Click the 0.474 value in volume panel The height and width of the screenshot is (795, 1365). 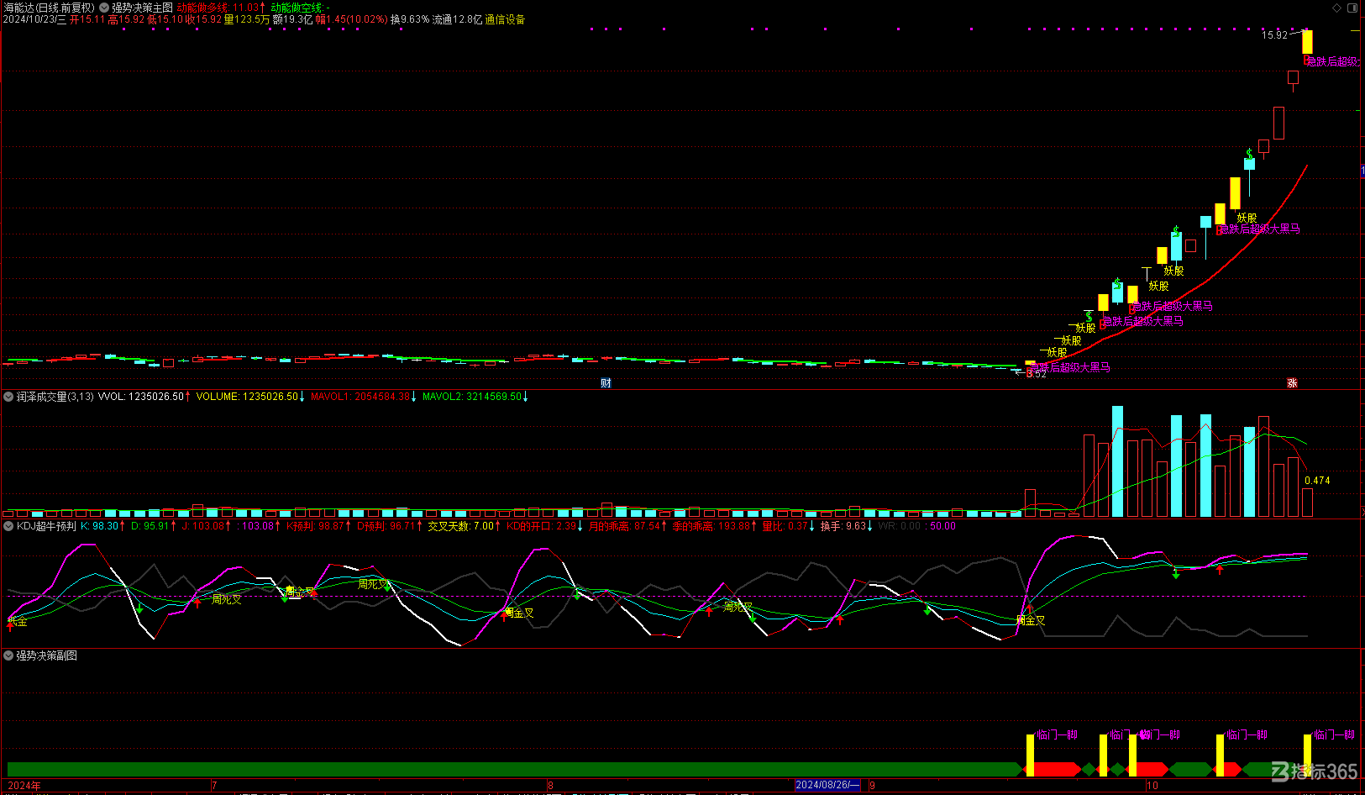coord(1317,481)
